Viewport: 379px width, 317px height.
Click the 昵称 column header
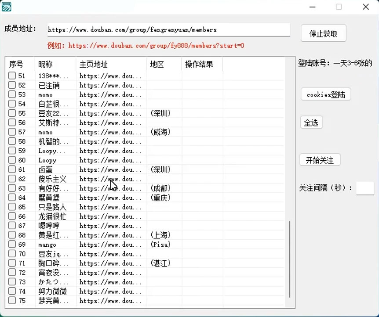click(x=45, y=65)
